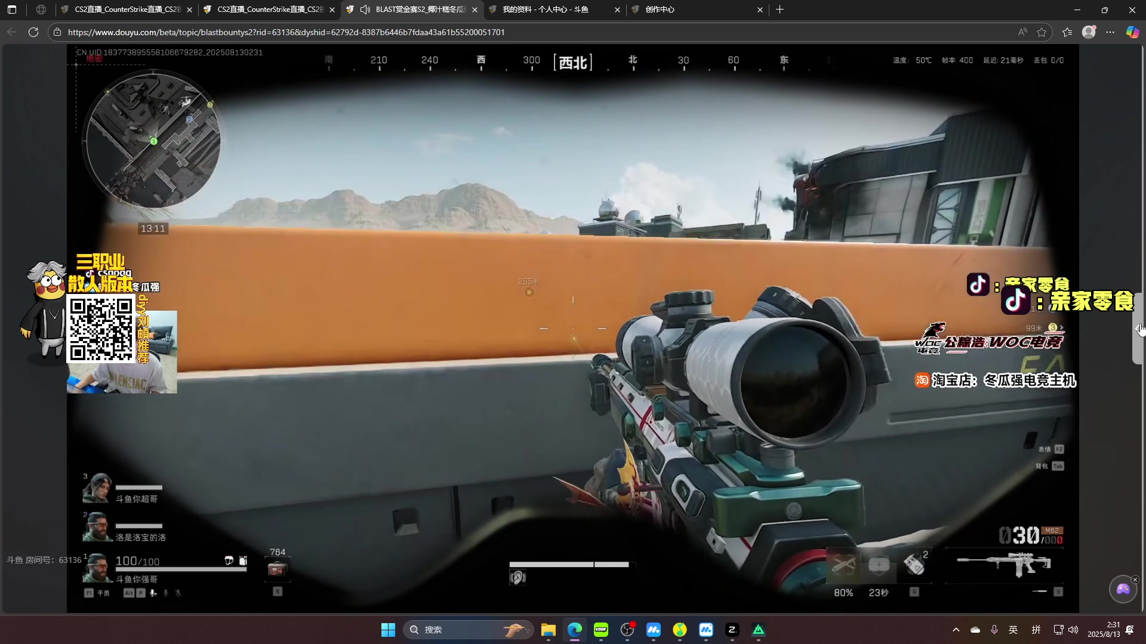This screenshot has width=1146, height=644.
Task: Open the notification bell in the tray
Action: 1130,630
